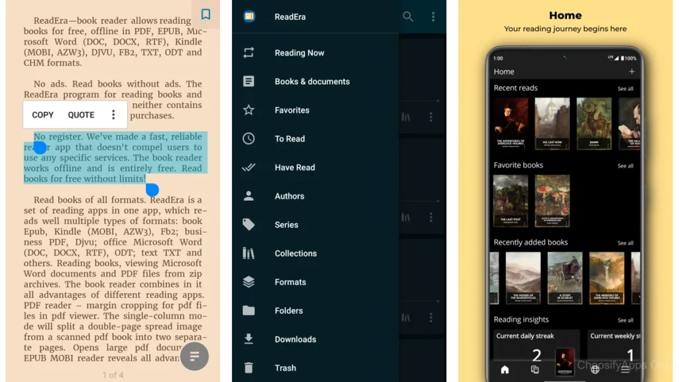Select the Books & documents library icon
This screenshot has width=679, height=382.
[x=248, y=81]
